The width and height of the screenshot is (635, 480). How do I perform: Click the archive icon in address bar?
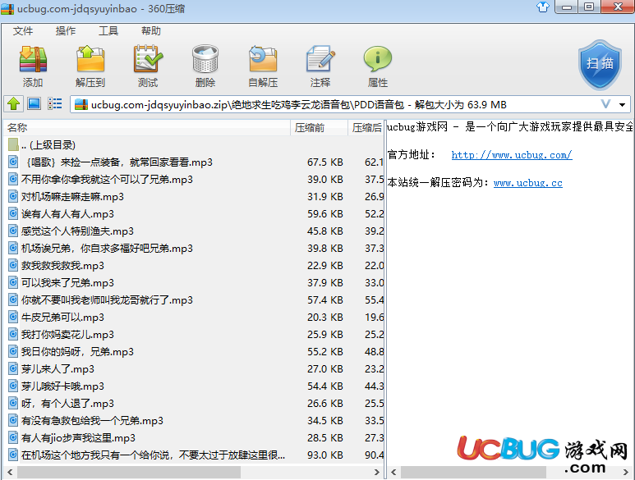point(81,105)
